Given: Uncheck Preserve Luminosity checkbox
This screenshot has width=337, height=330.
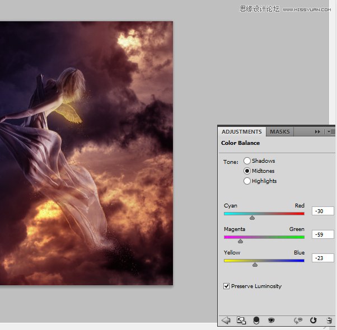Looking at the screenshot, I should pos(227,286).
